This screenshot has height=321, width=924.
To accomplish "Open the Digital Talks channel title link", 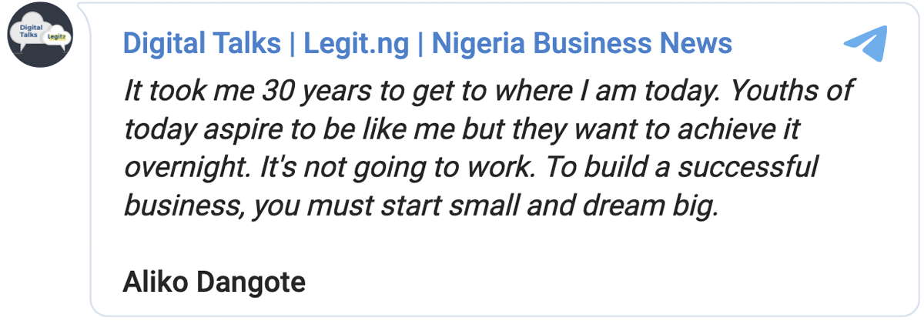I will click(427, 43).
